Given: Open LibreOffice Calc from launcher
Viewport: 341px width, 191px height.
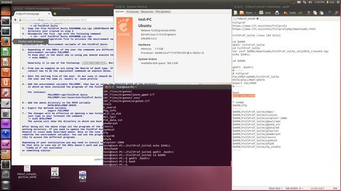Looking at the screenshot, I should pyautogui.click(x=6, y=52).
